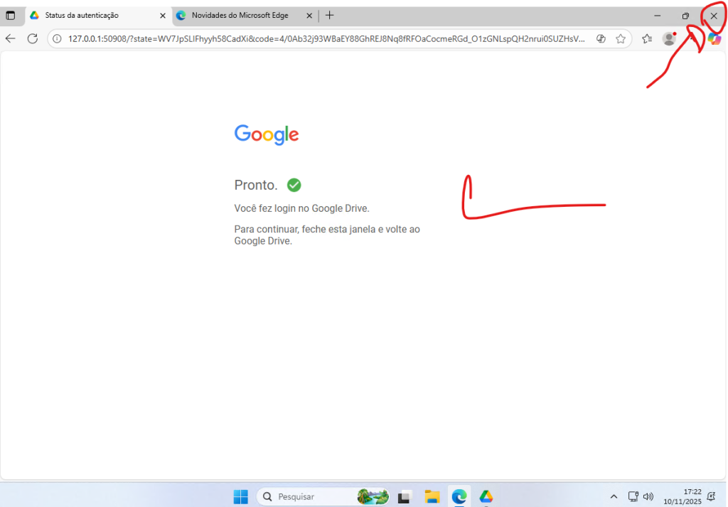Screen dimensions: 728x507
Task: Open the Copilot icon in Edge toolbar
Action: pyautogui.click(x=714, y=39)
